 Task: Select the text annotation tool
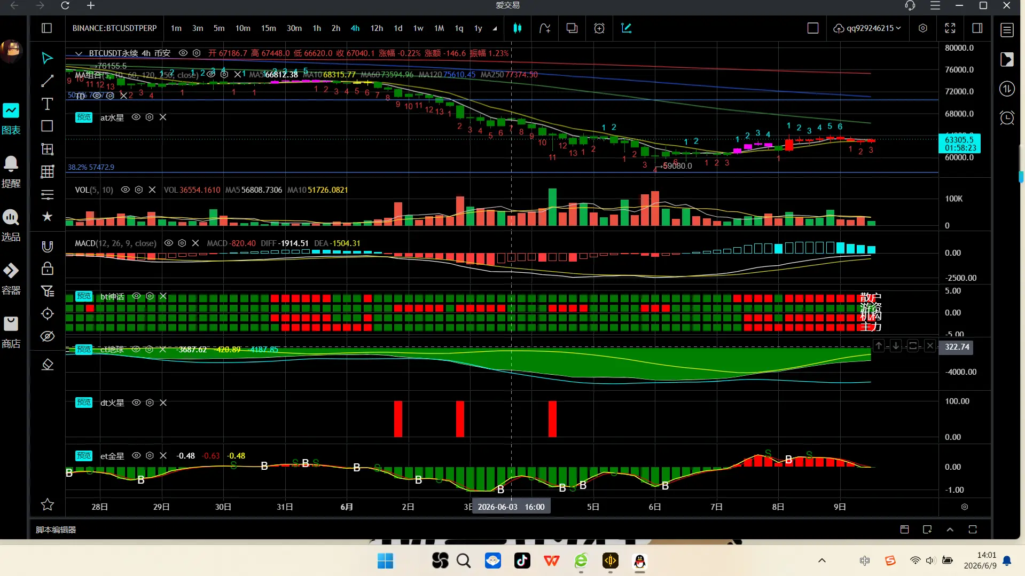point(47,104)
